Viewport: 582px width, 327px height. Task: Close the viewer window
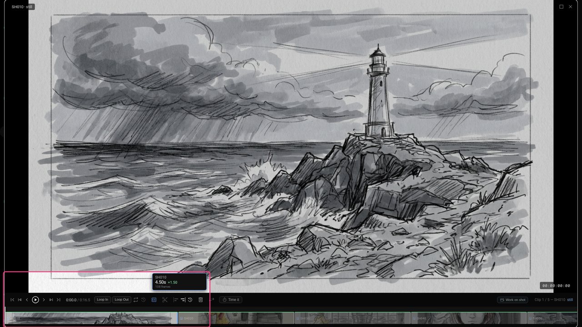(x=570, y=7)
